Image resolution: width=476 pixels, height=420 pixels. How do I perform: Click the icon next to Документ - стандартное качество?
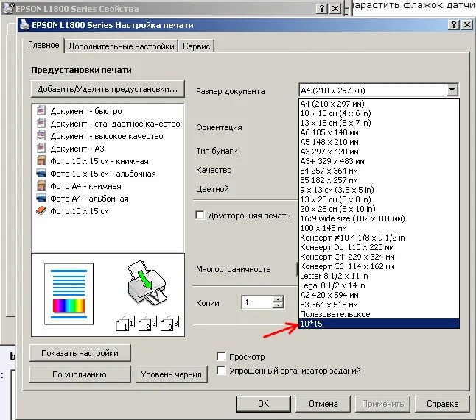pos(41,124)
